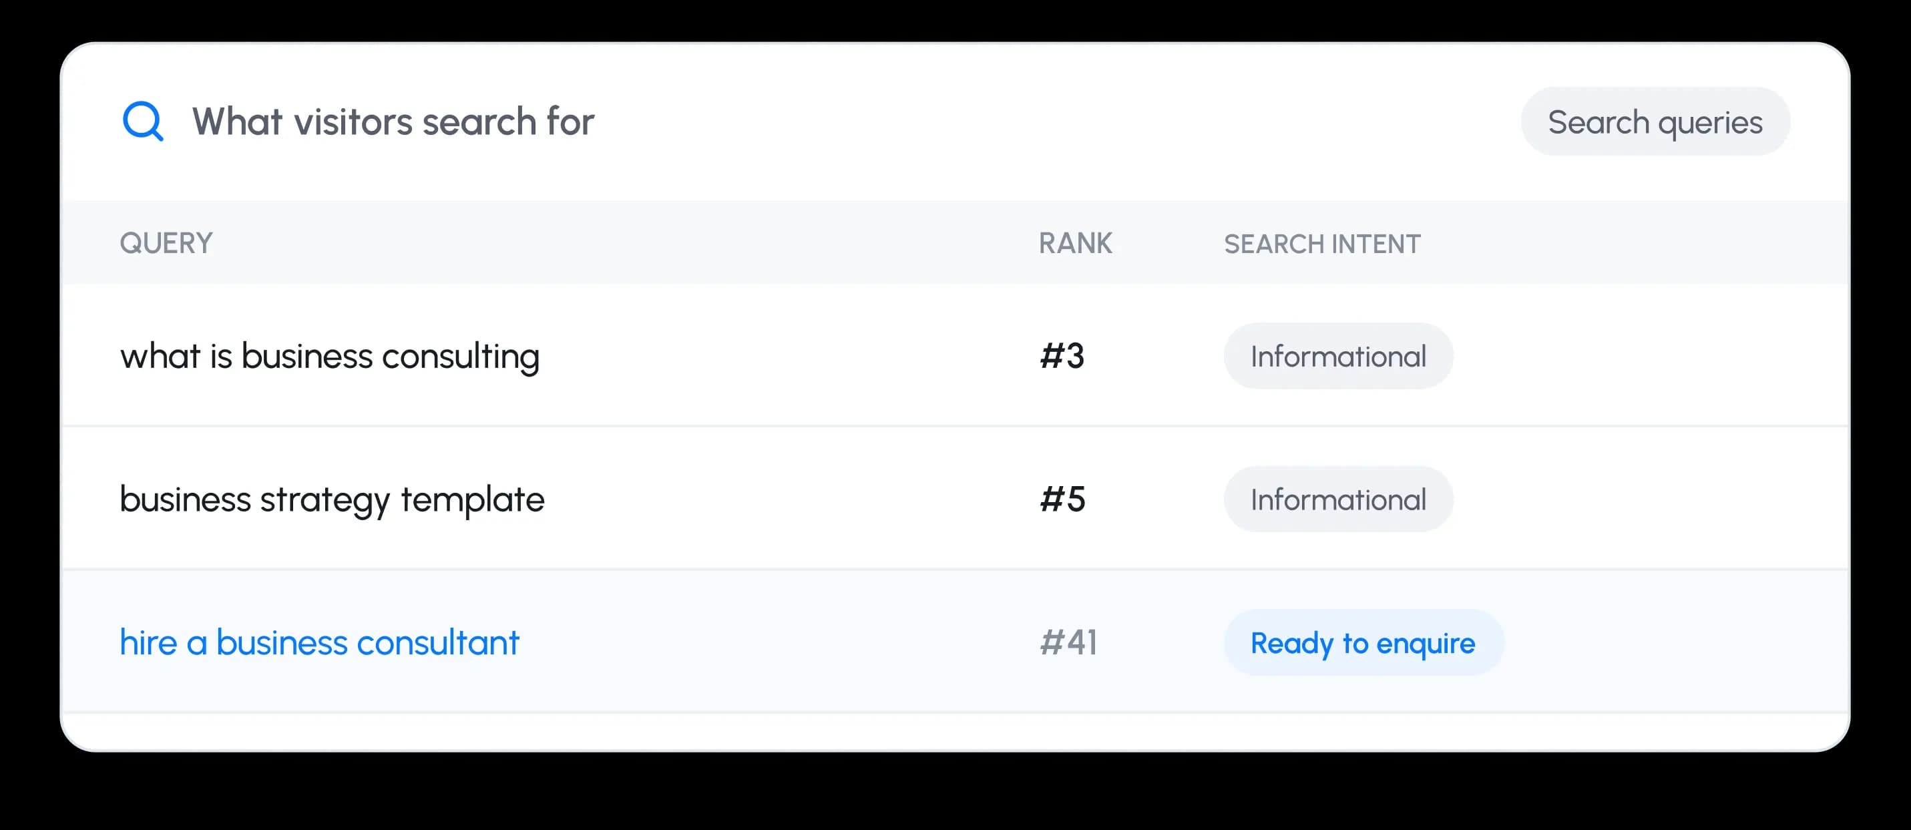The image size is (1911, 830).
Task: Select the QUERY column header
Action: [166, 243]
